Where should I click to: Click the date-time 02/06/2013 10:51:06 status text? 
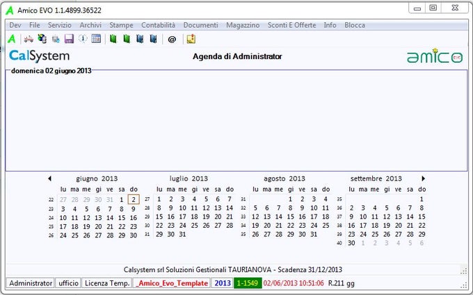pos(294,283)
